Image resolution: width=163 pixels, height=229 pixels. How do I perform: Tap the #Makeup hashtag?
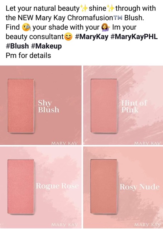click(46, 47)
